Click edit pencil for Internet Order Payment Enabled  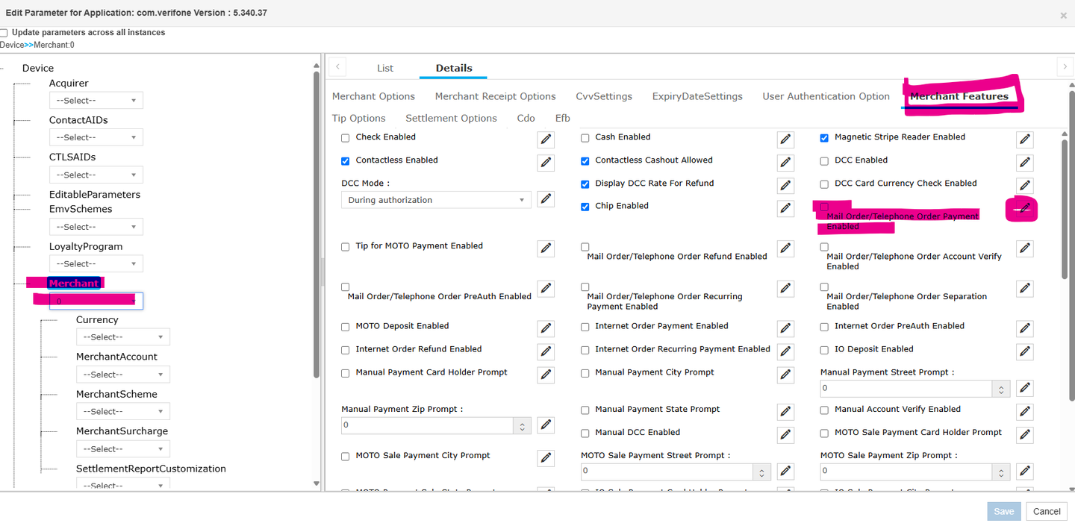(785, 328)
